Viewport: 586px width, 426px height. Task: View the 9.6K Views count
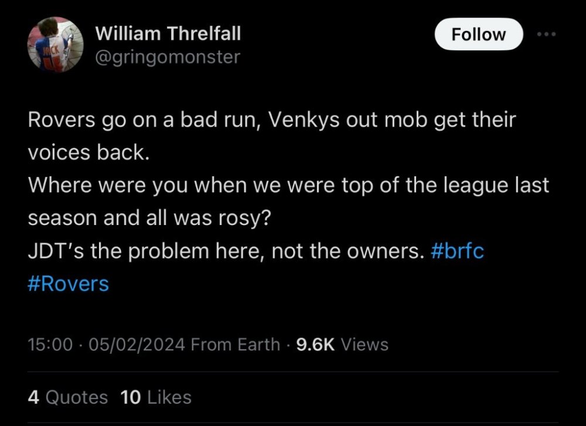343,344
